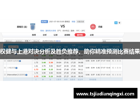140x101 pixels.
Task: Switch to the 让球 tab
Action: (55, 35)
